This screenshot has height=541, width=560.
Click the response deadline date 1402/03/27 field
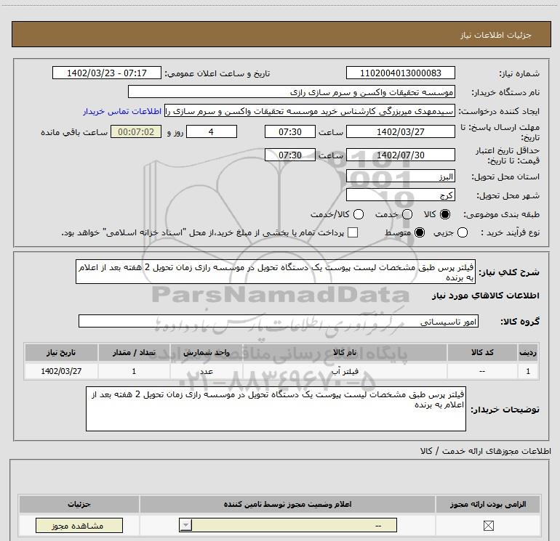400,131
